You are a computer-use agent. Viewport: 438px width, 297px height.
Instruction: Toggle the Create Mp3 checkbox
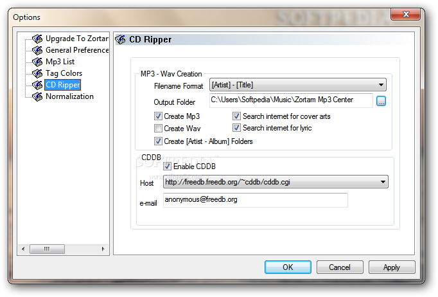[x=158, y=116]
